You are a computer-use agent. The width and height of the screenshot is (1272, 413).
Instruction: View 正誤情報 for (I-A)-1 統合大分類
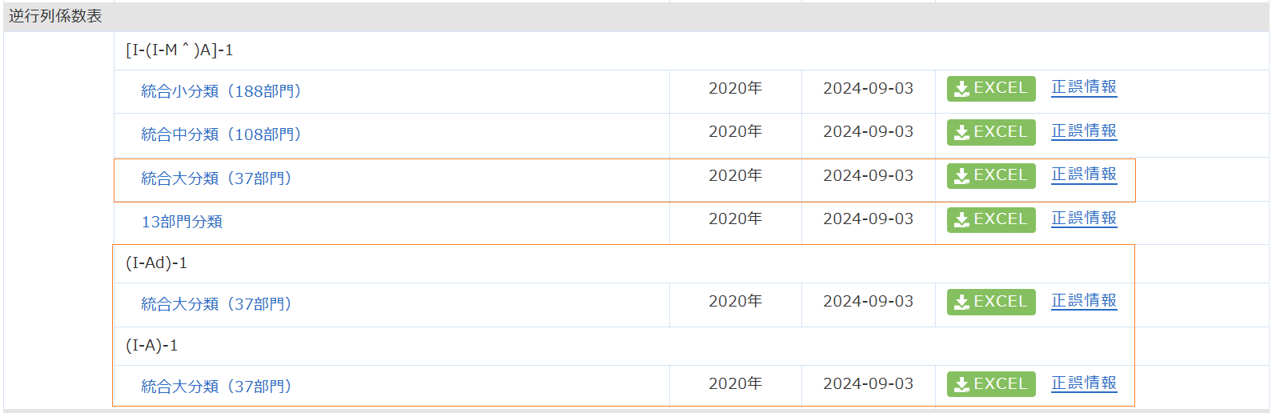coord(1084,383)
